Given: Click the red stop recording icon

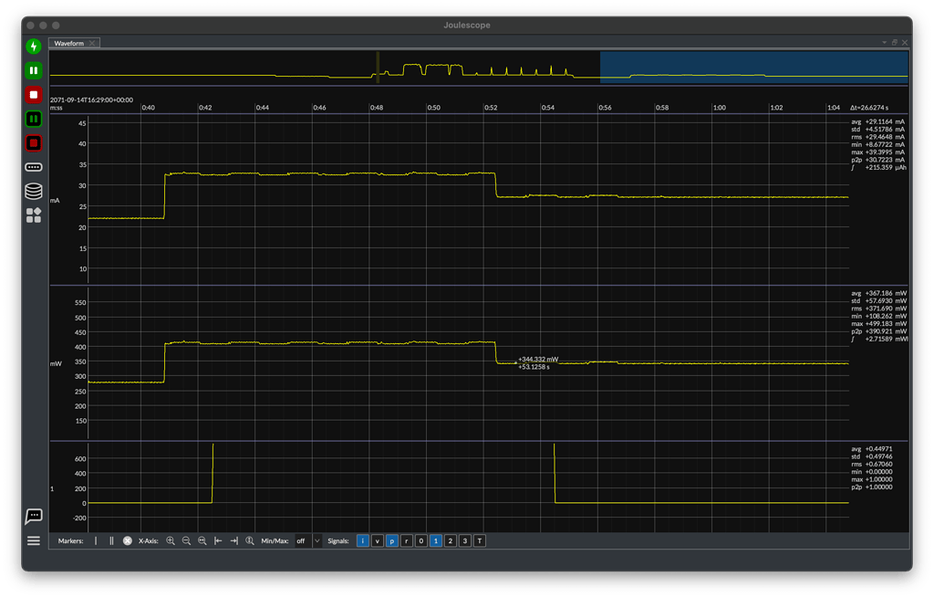Looking at the screenshot, I should click(33, 94).
